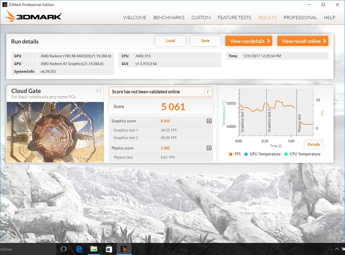Open Windows Store from the taskbar
Viewport: 345px width, 255px height.
click(x=109, y=249)
